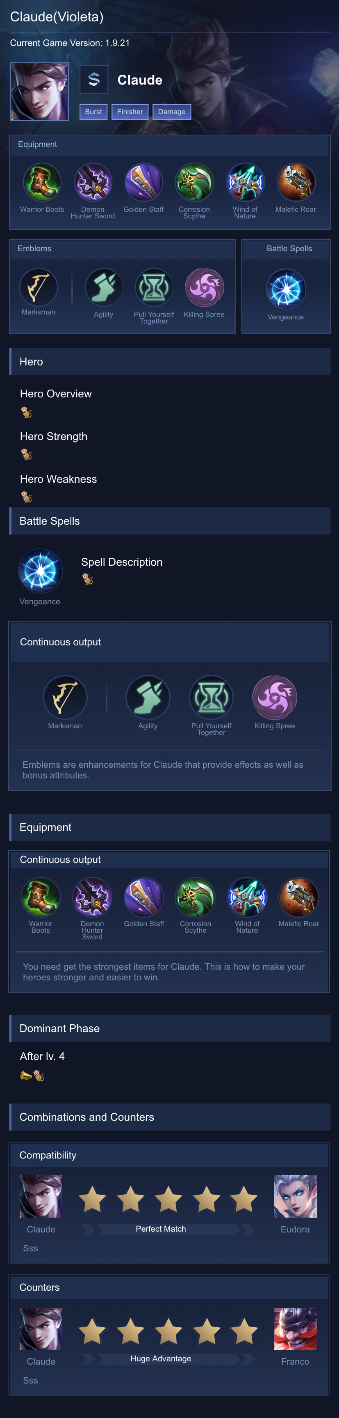Viewport: 339px width, 1418px height.
Task: Select Marksman emblem in the top Emblems panel
Action: click(x=39, y=287)
